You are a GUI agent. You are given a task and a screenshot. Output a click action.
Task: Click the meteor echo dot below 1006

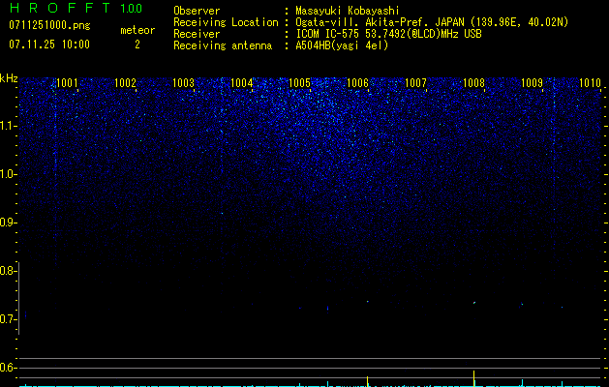[x=367, y=301]
